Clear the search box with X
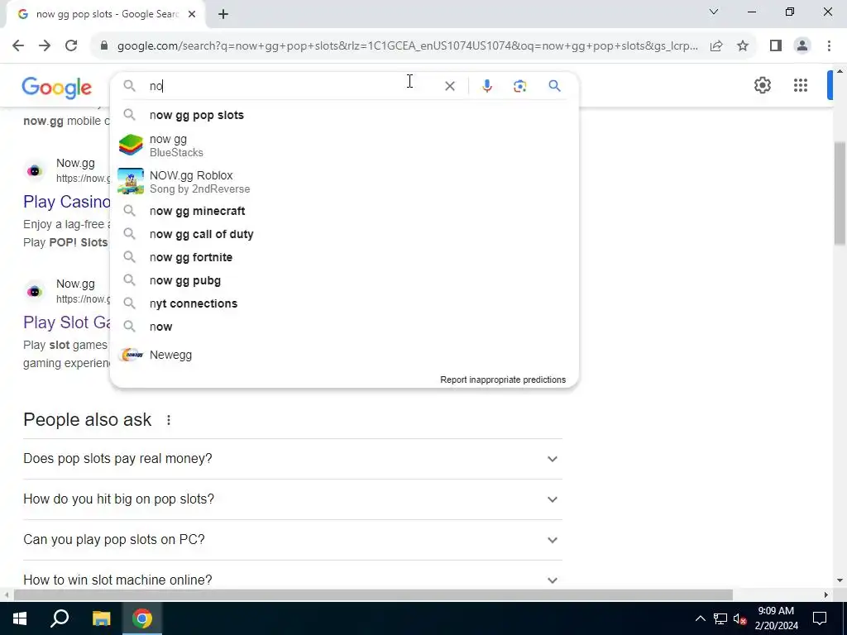The height and width of the screenshot is (635, 847). click(449, 86)
